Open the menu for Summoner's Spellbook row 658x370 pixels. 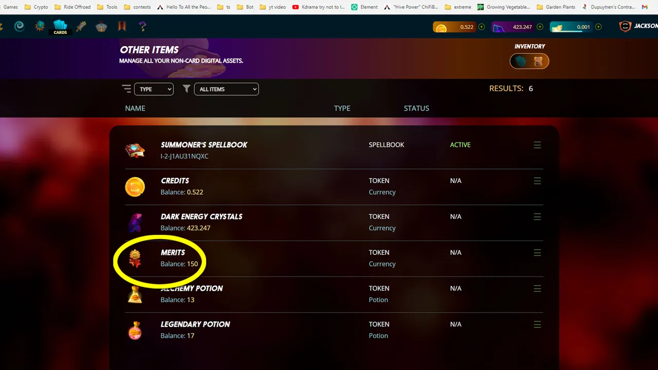pos(537,145)
